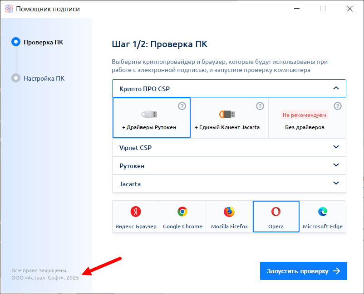This screenshot has width=364, height=294.
Task: Collapse the Крипто ПРО CSP section chevron
Action: 336,88
